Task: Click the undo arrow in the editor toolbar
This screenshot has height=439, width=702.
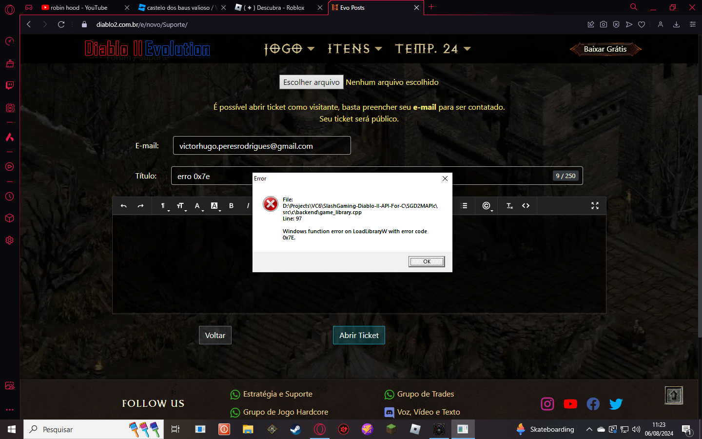Action: 124,206
